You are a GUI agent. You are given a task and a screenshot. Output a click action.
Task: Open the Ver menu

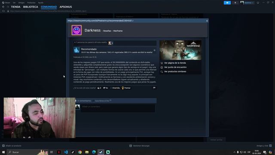[14, 3]
